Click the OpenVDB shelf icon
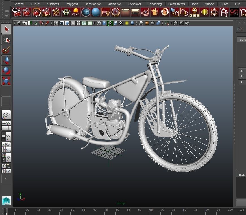246x215 pixels. 234,12
